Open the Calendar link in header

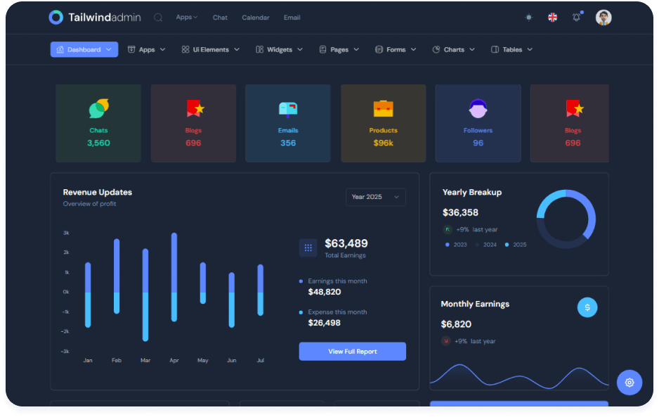coord(256,18)
